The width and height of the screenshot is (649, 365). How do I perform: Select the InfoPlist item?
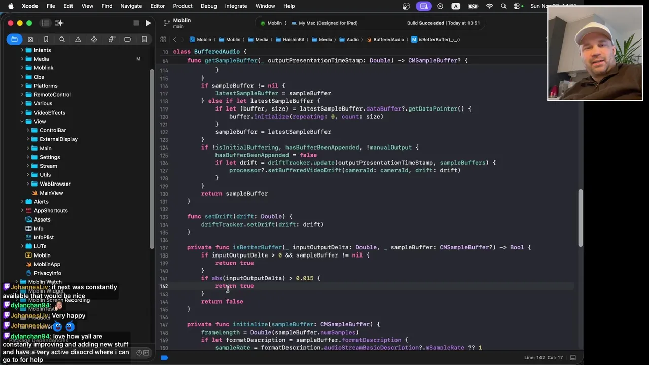[44, 237]
